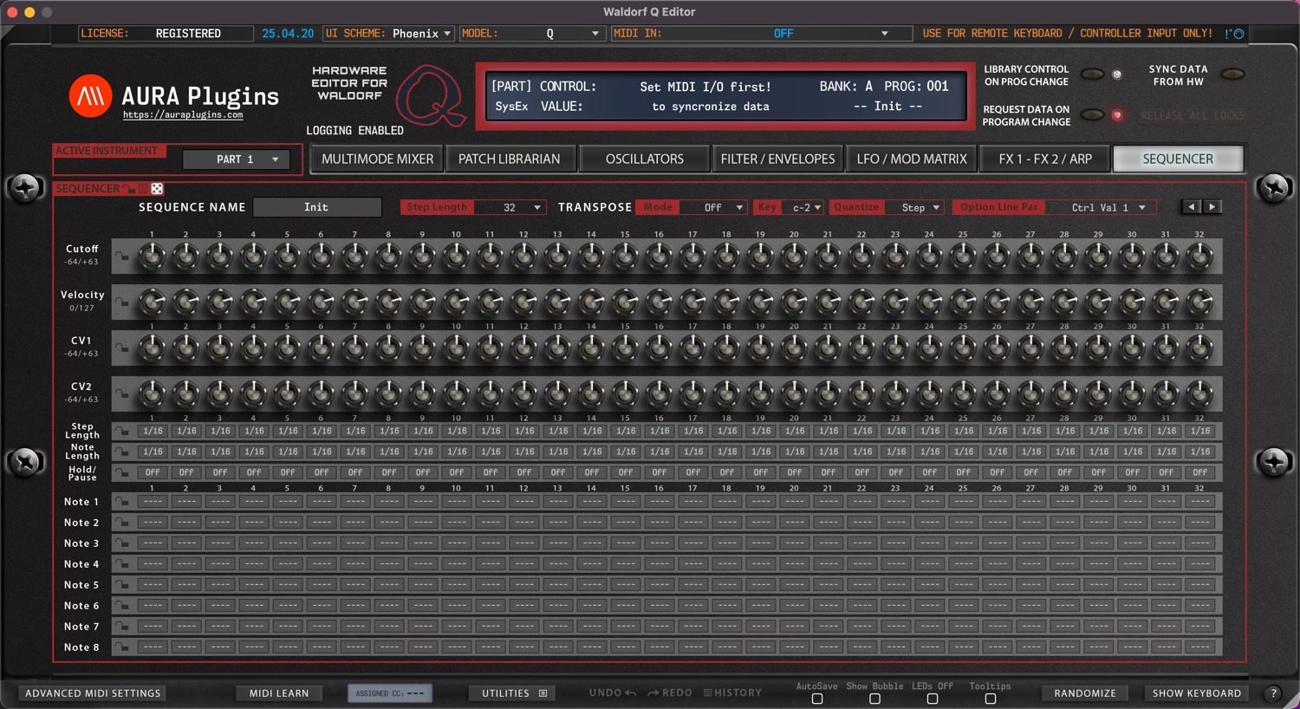Viewport: 1300px width, 709px height.
Task: Toggle Sync Data From HW switch
Action: point(1232,75)
